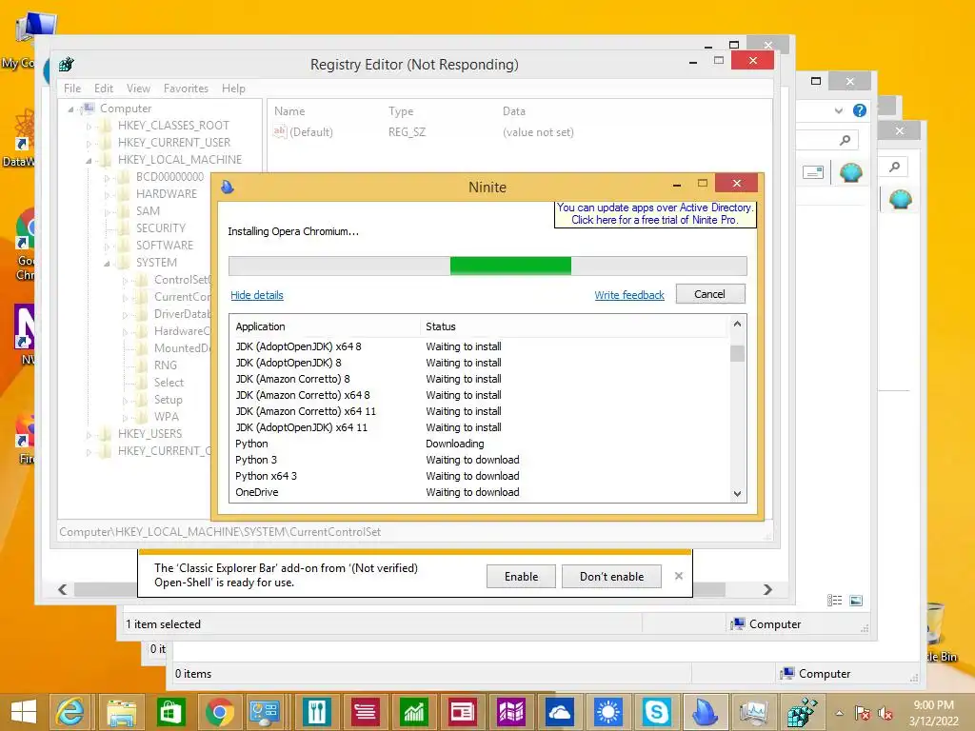Viewport: 975px width, 731px height.
Task: Cancel the Ninite installation
Action: [x=709, y=294]
